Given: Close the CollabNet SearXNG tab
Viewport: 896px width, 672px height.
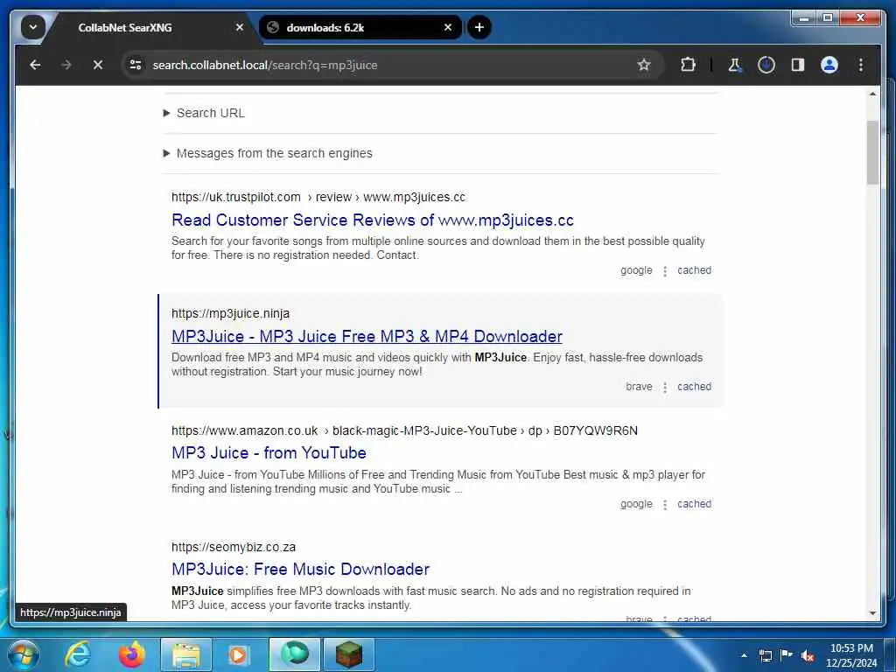Looking at the screenshot, I should click(x=240, y=27).
